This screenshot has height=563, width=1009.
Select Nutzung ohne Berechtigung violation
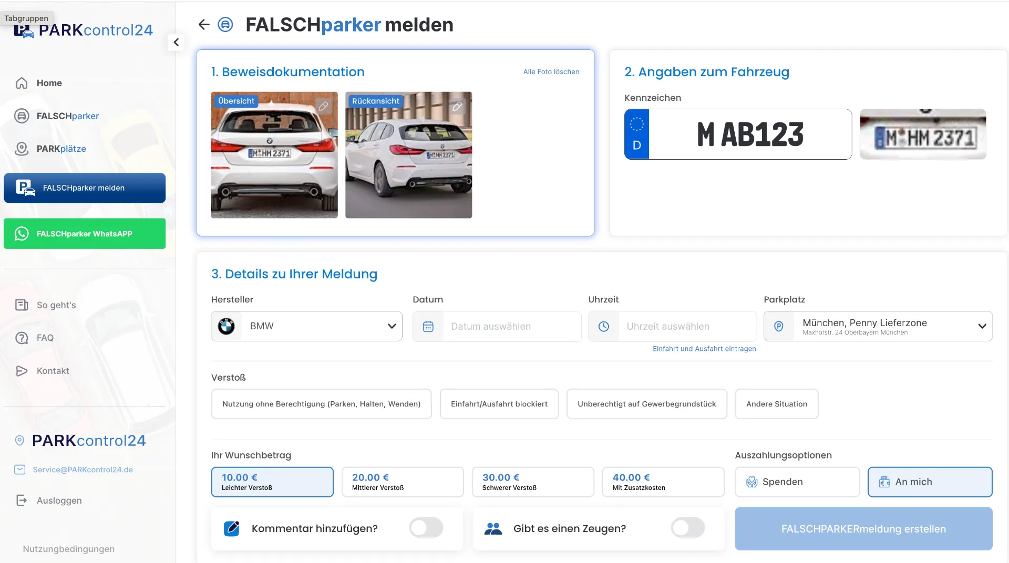click(322, 404)
